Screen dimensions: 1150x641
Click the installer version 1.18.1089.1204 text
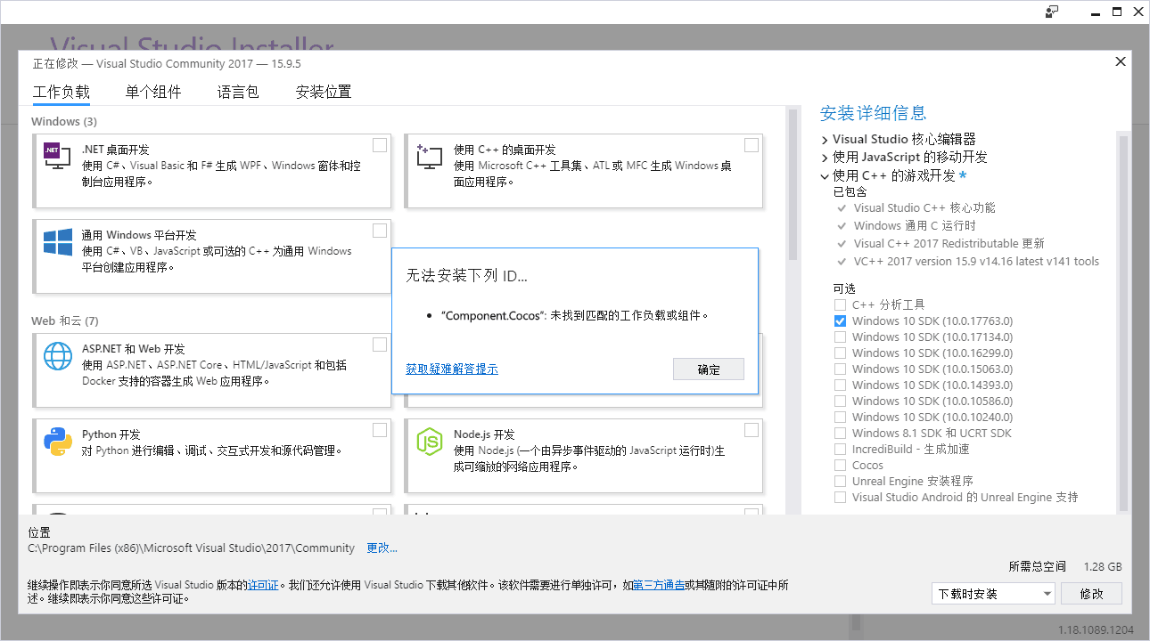click(x=1097, y=630)
